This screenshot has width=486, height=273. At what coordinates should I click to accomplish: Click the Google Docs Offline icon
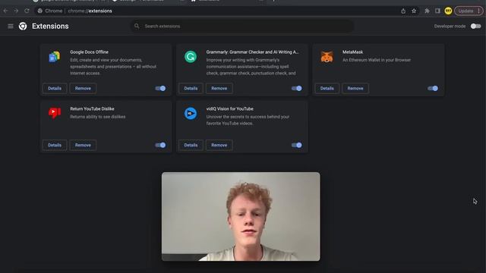pos(54,57)
